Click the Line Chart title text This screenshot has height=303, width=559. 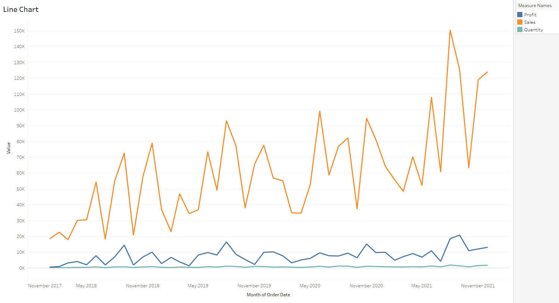[x=21, y=10]
